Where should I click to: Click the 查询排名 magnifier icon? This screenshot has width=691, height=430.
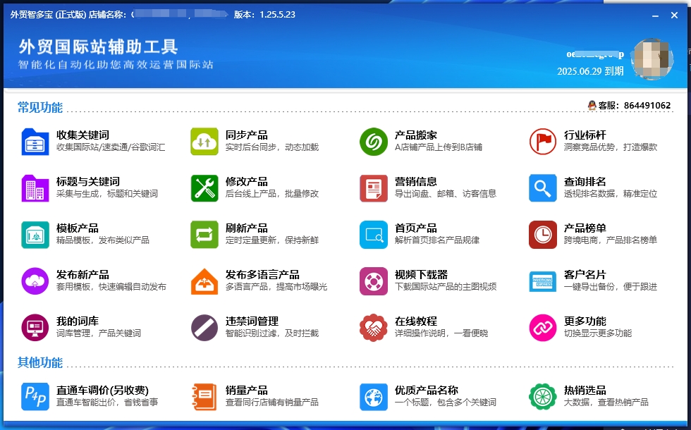(543, 188)
